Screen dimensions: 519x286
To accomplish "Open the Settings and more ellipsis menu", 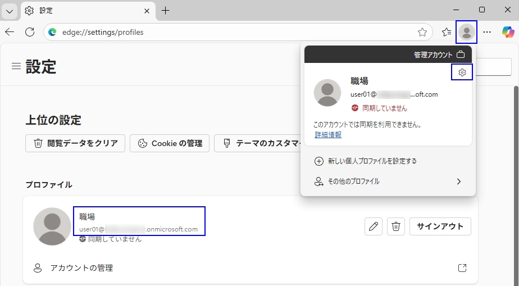I will coord(487,32).
